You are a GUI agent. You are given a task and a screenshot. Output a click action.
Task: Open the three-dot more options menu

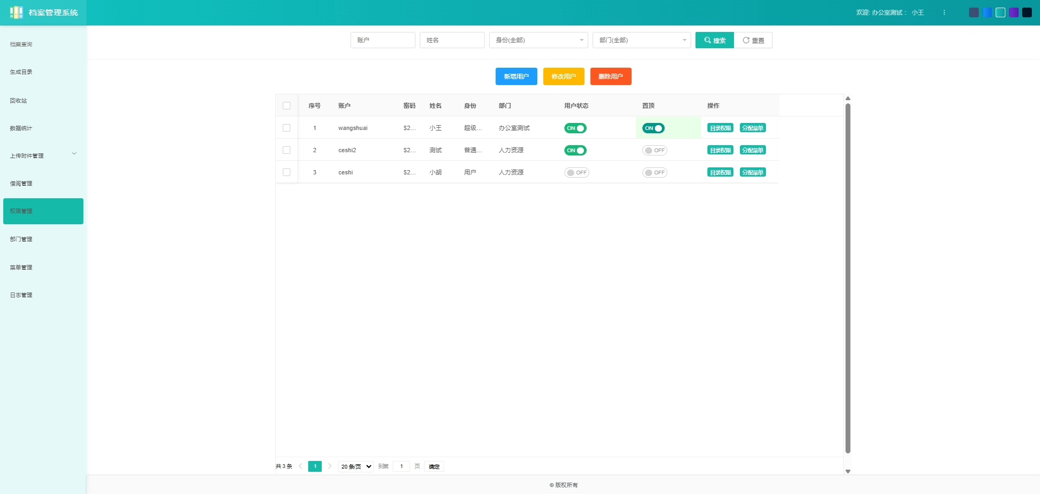tap(944, 12)
